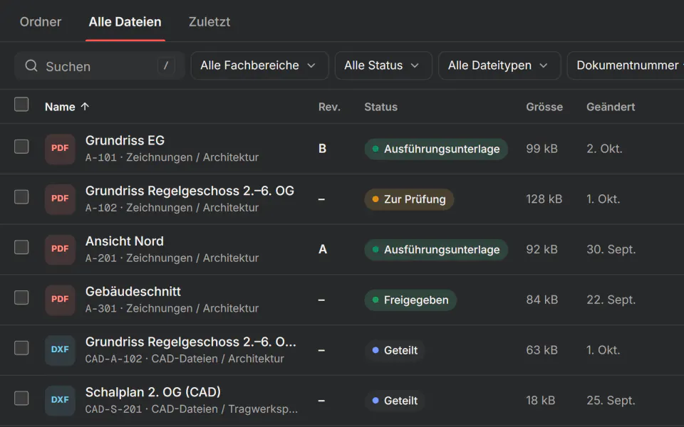
Task: Click the date 30. Sept.
Action: (x=611, y=250)
